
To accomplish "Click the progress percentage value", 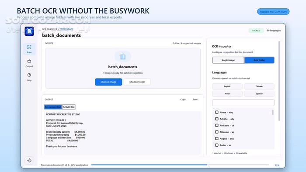I will pos(277,165).
